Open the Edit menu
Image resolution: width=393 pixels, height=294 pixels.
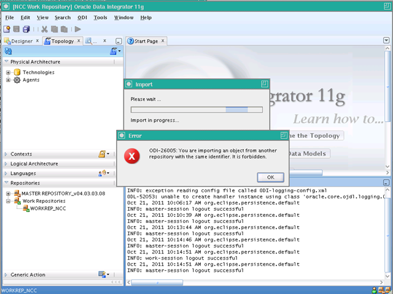[x=25, y=18]
